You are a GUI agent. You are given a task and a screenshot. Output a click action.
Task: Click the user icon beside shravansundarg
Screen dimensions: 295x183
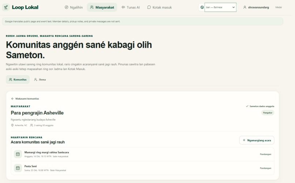pos(245,7)
